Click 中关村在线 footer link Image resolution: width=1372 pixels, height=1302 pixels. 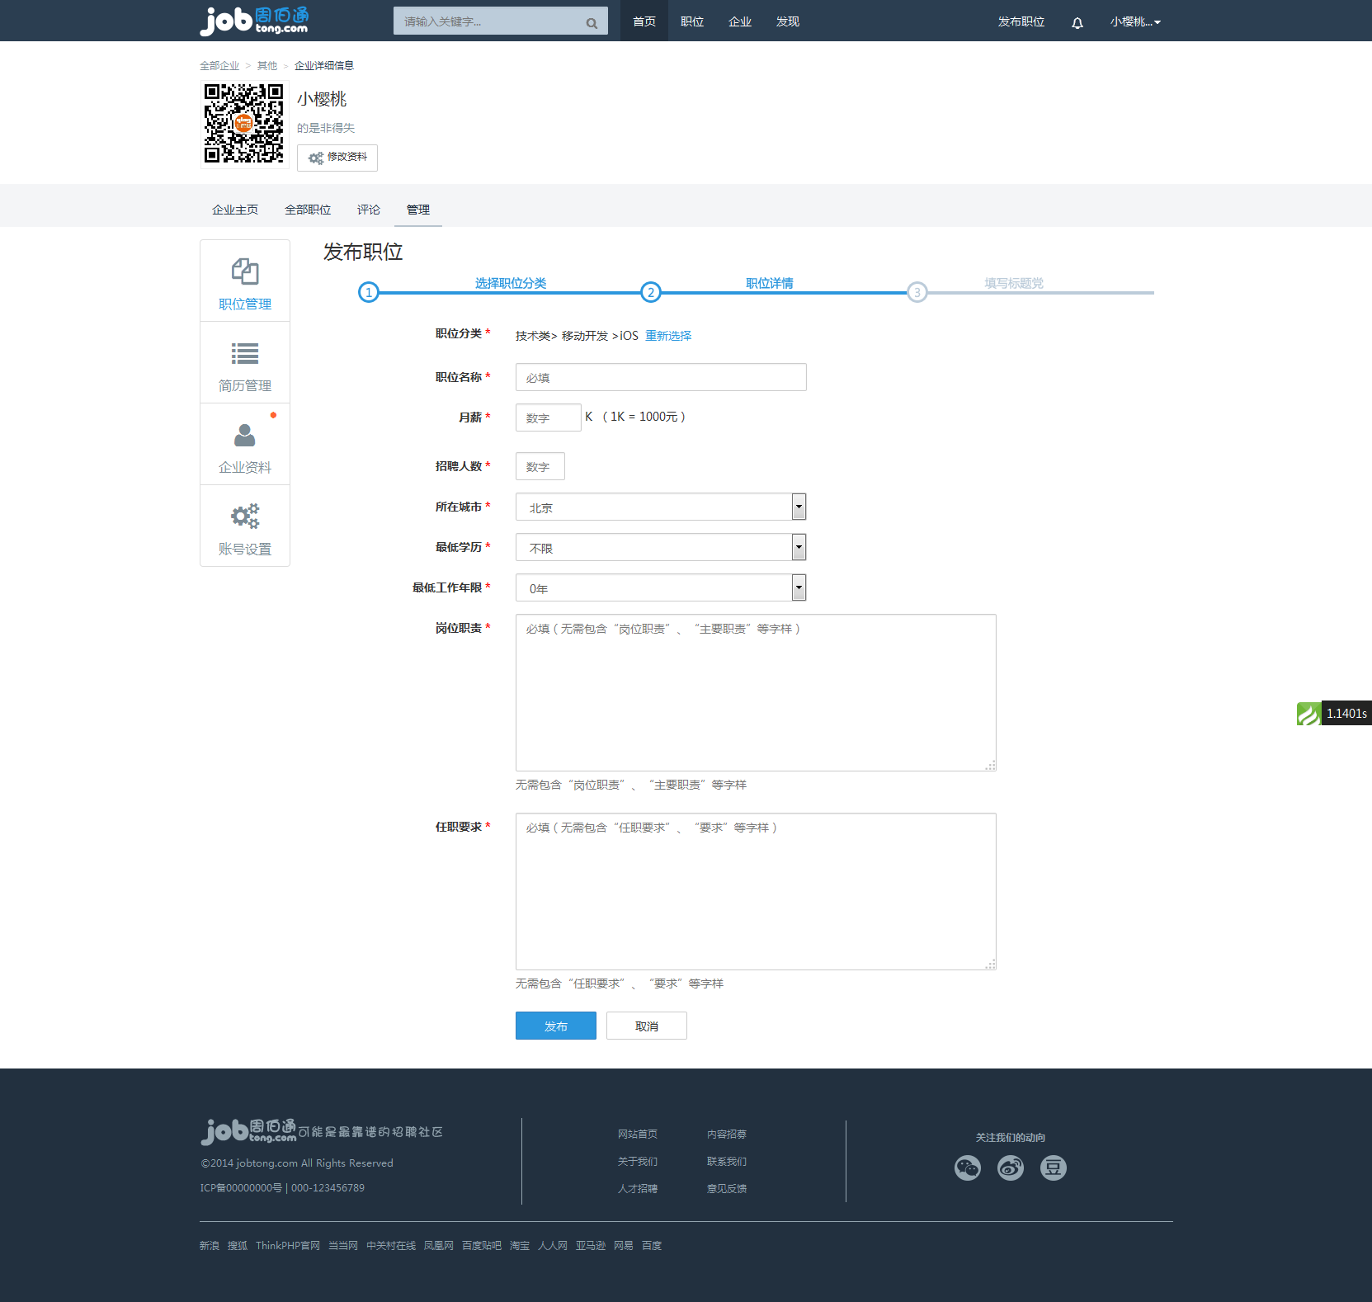coord(391,1246)
